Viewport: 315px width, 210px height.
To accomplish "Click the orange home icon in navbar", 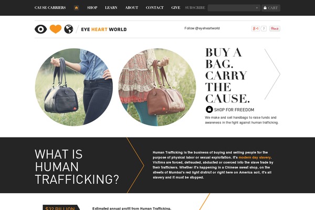I will [76, 8].
